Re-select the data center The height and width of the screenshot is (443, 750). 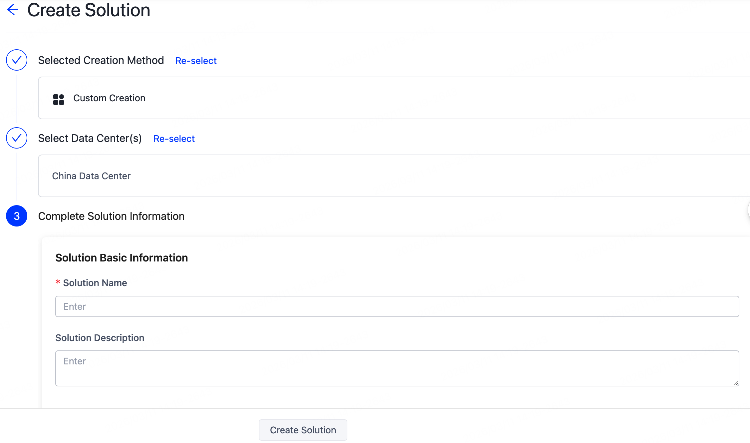coord(174,139)
